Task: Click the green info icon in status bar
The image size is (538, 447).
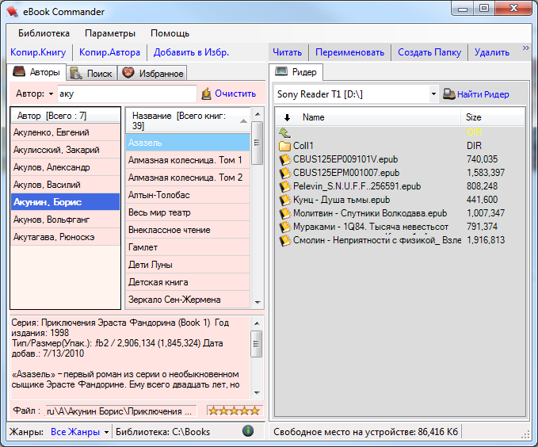Action: pyautogui.click(x=248, y=431)
